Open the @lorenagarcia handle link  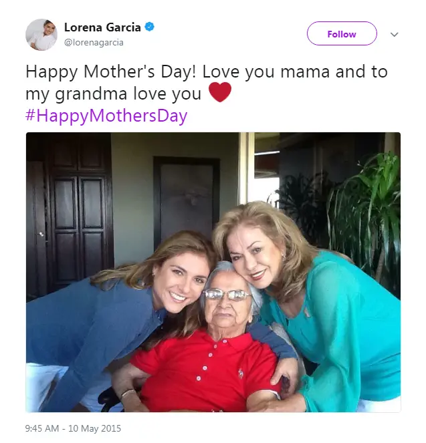[x=94, y=42]
